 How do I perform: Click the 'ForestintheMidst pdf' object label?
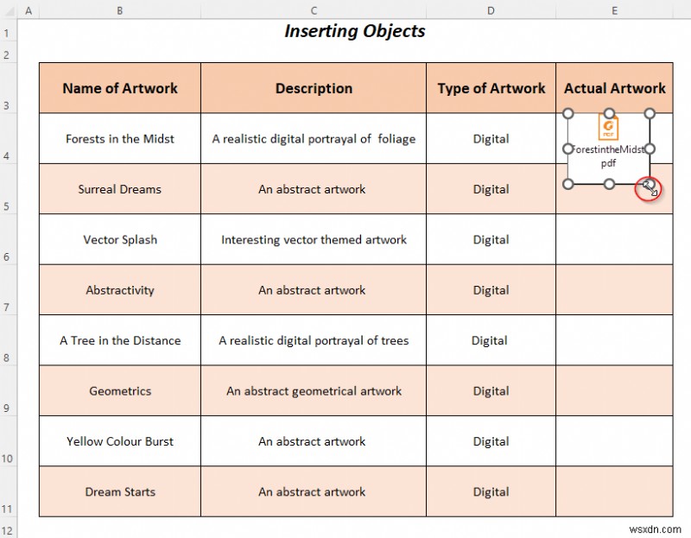(x=609, y=156)
